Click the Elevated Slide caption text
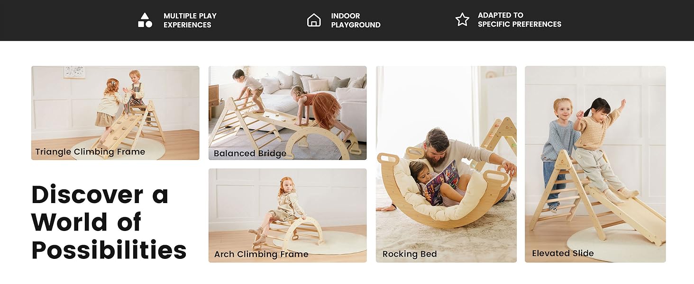 coord(563,253)
